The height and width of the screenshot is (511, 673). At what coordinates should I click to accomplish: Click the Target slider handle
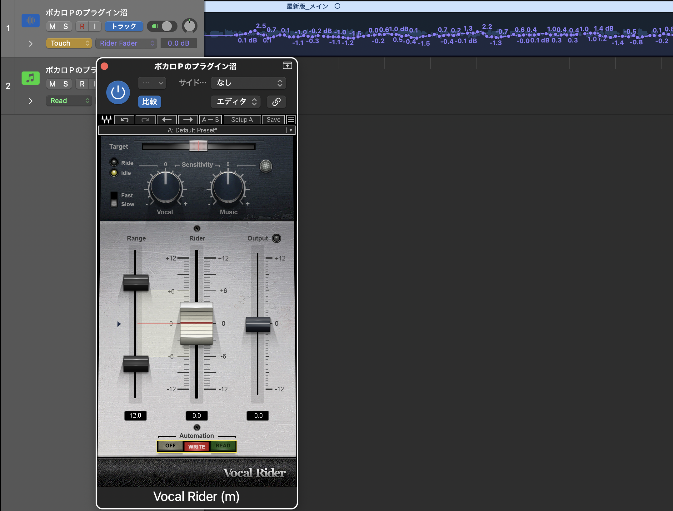pyautogui.click(x=198, y=146)
